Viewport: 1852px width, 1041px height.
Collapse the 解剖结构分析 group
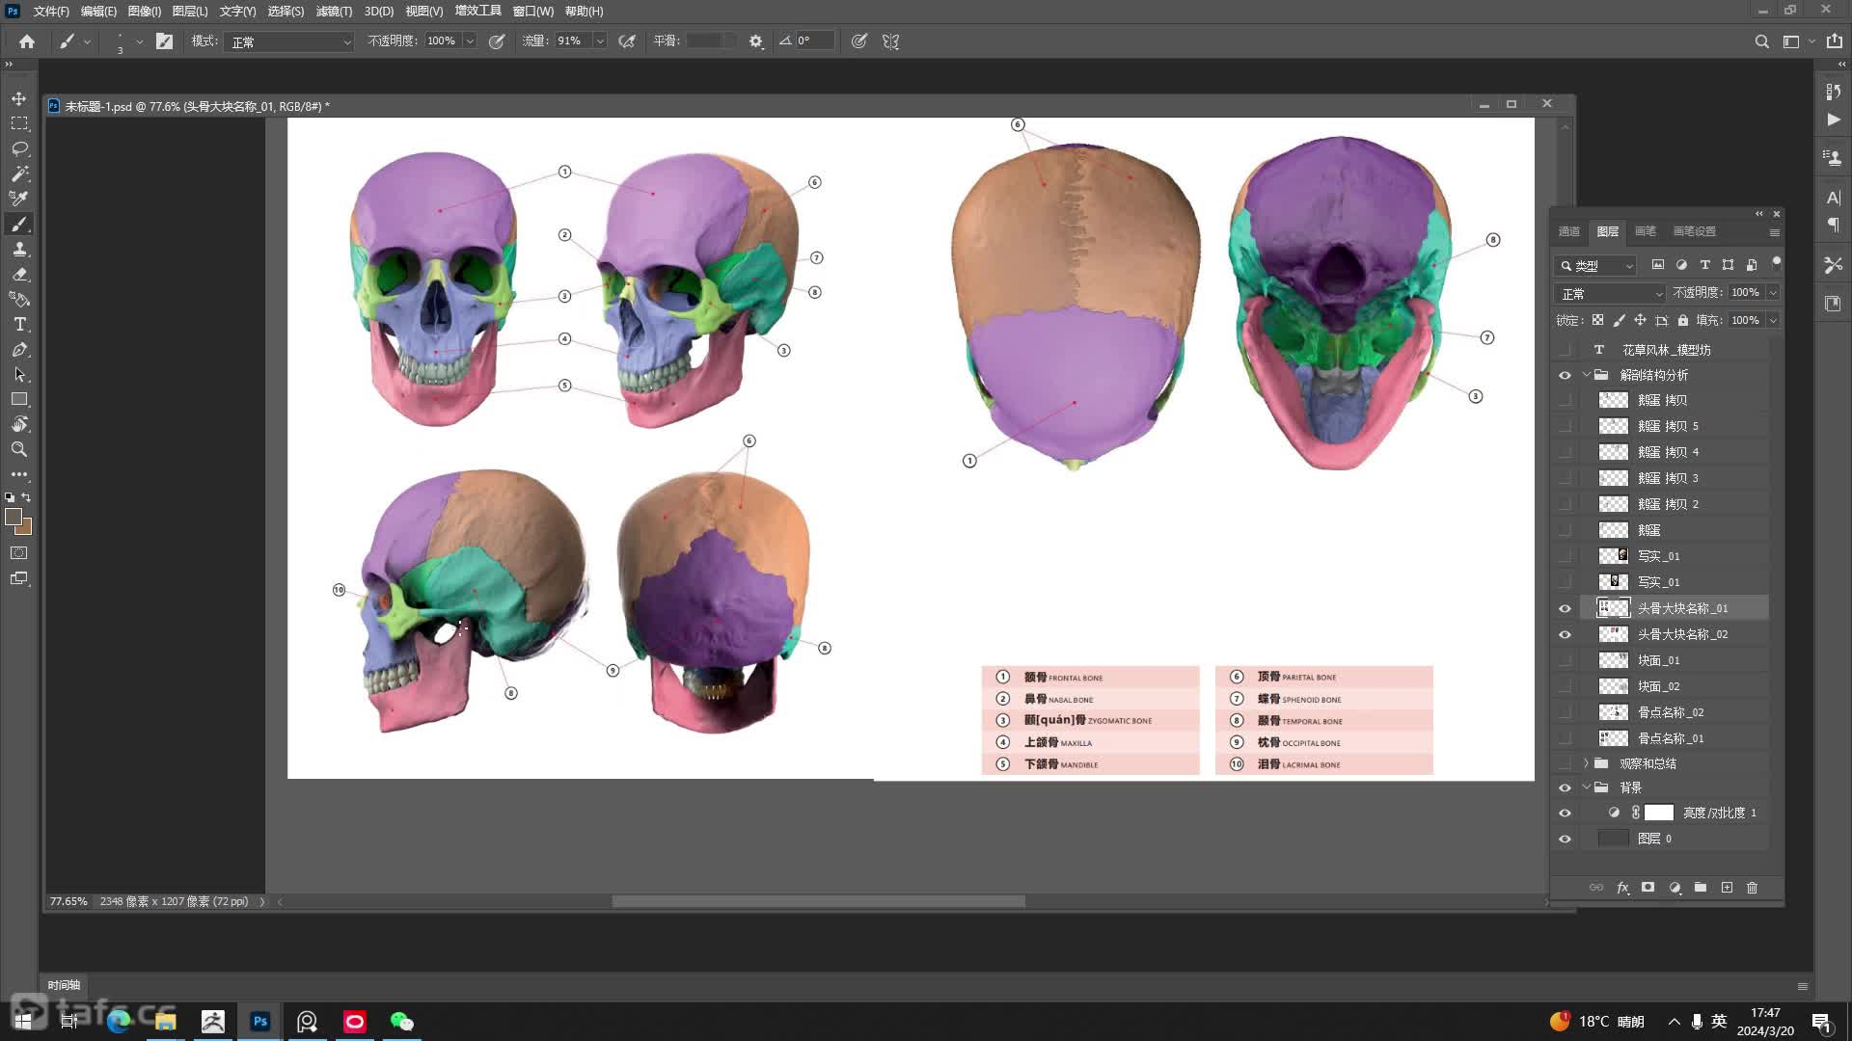coord(1586,375)
